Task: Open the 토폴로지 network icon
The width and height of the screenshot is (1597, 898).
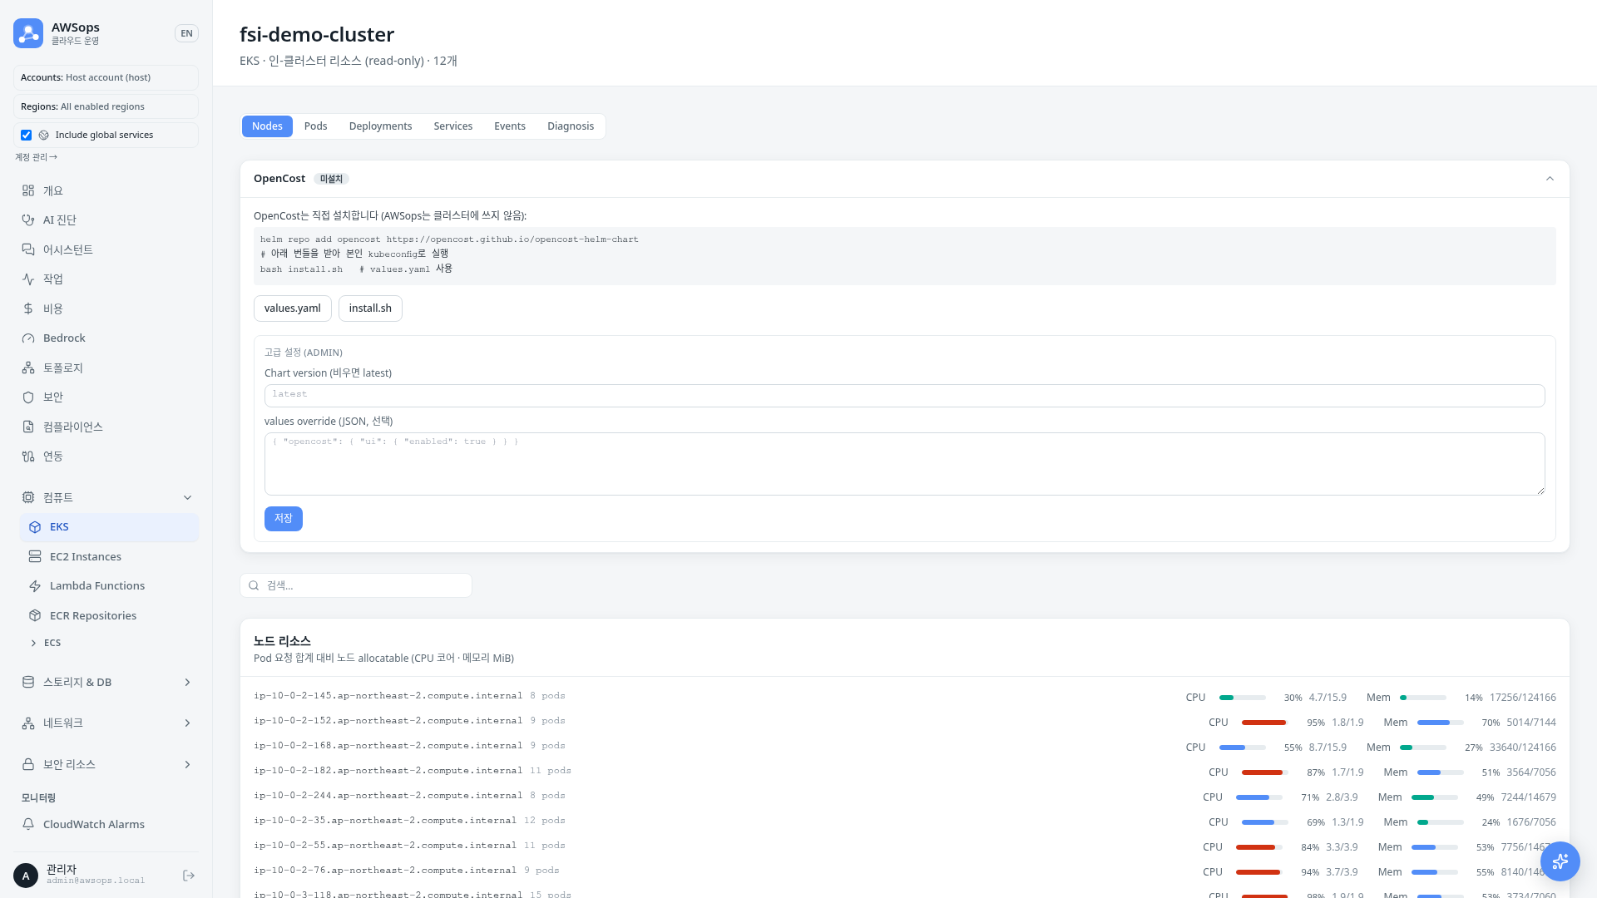Action: tap(28, 368)
